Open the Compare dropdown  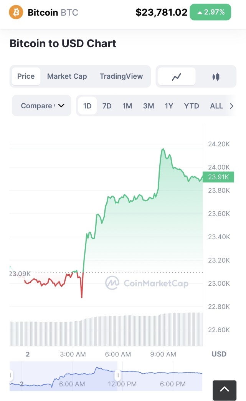[42, 106]
